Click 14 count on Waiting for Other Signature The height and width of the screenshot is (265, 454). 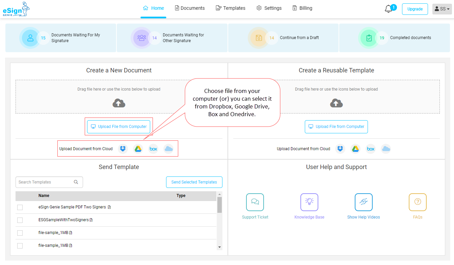pos(154,38)
